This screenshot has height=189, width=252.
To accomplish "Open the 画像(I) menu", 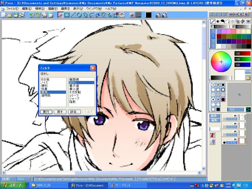I will pyautogui.click(x=65, y=9).
